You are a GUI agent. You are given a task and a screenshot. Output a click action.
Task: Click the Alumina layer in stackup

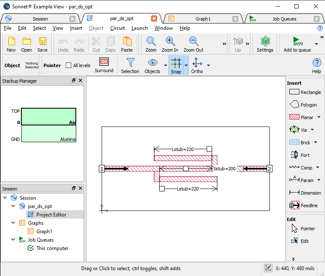49,134
